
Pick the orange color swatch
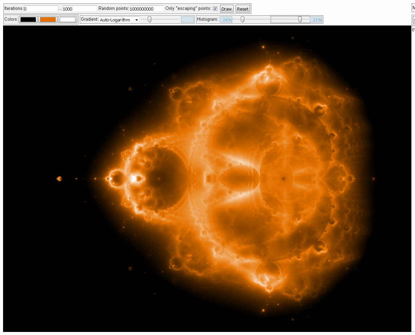pos(48,20)
